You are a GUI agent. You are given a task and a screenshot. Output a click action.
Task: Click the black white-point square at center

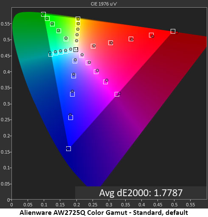click(76, 49)
